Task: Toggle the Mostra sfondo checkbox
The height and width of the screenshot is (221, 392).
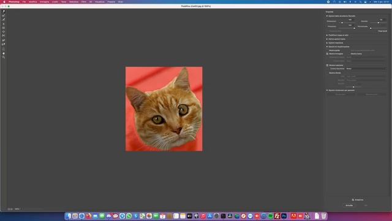Action: (x=327, y=73)
